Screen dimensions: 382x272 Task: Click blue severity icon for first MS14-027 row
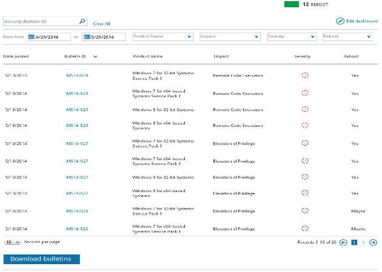pyautogui.click(x=305, y=143)
